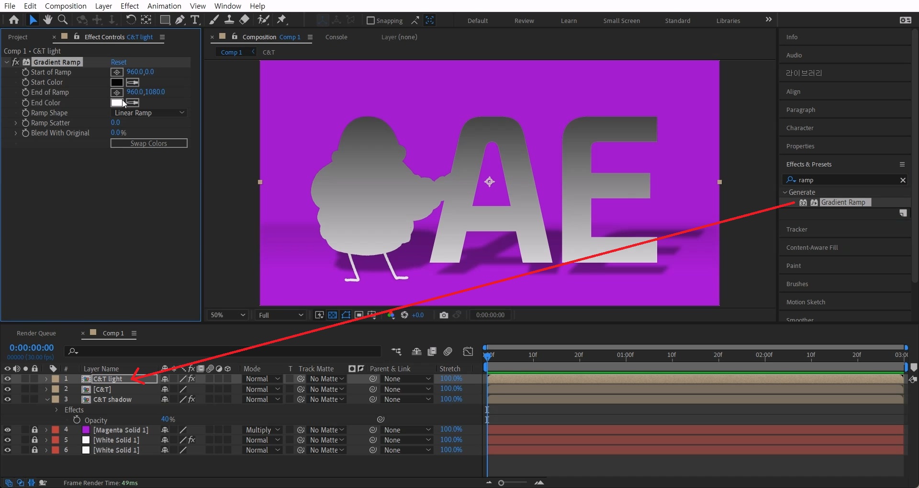Select the Zoom magnifier tool
Screen dimensions: 919x488
(x=62, y=20)
